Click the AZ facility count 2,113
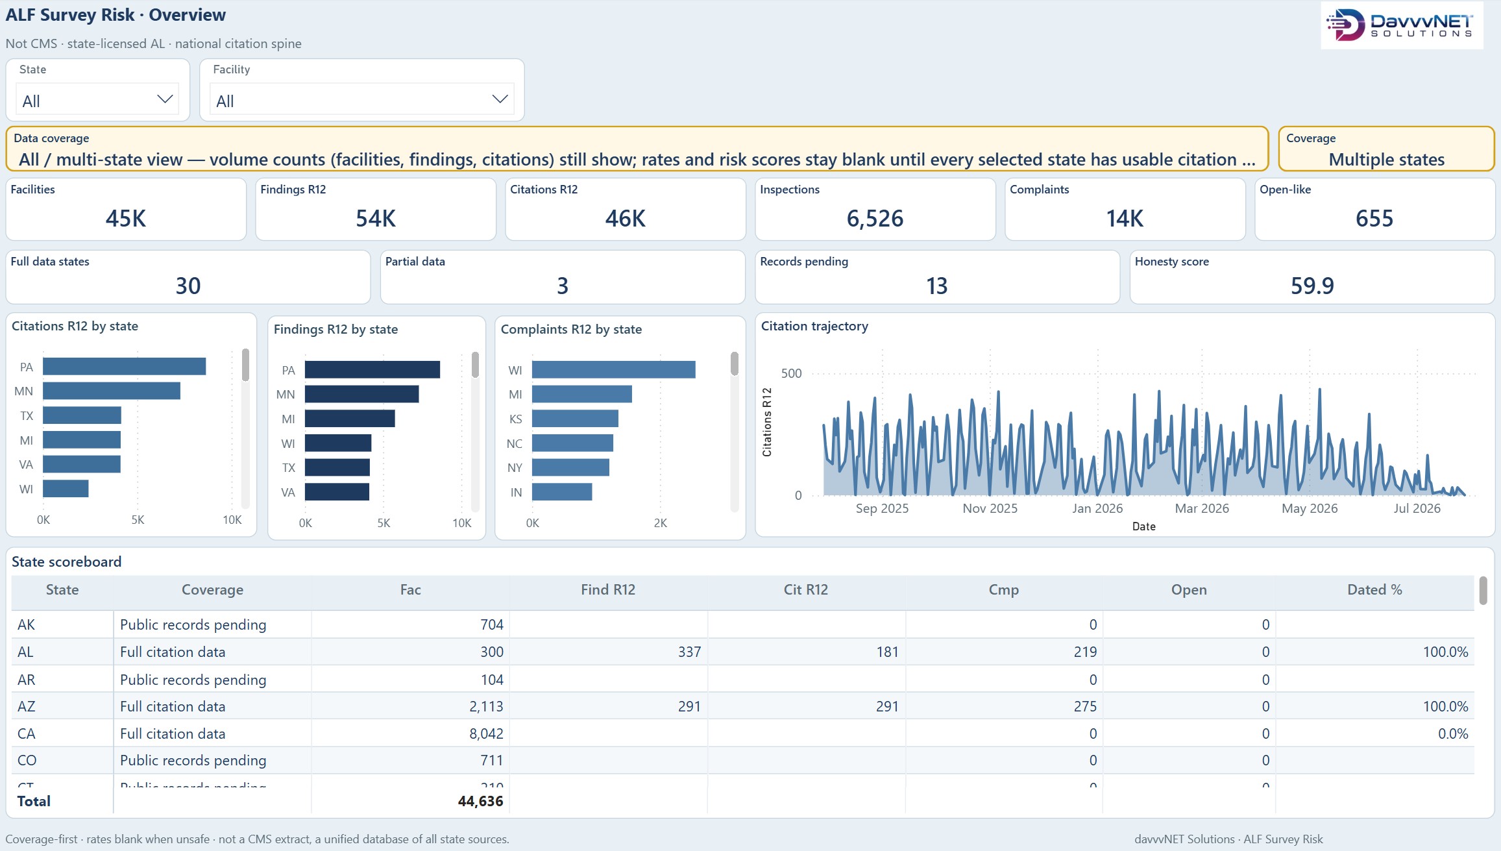 pos(486,706)
